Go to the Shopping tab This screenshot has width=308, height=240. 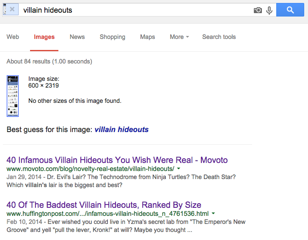pyautogui.click(x=113, y=37)
